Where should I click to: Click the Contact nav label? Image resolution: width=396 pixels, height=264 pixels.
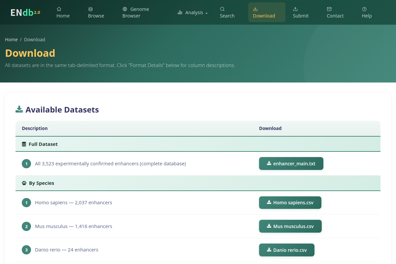click(x=335, y=16)
